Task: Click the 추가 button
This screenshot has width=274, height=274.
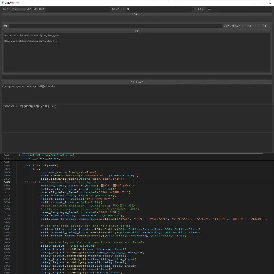Action: pyautogui.click(x=249, y=26)
